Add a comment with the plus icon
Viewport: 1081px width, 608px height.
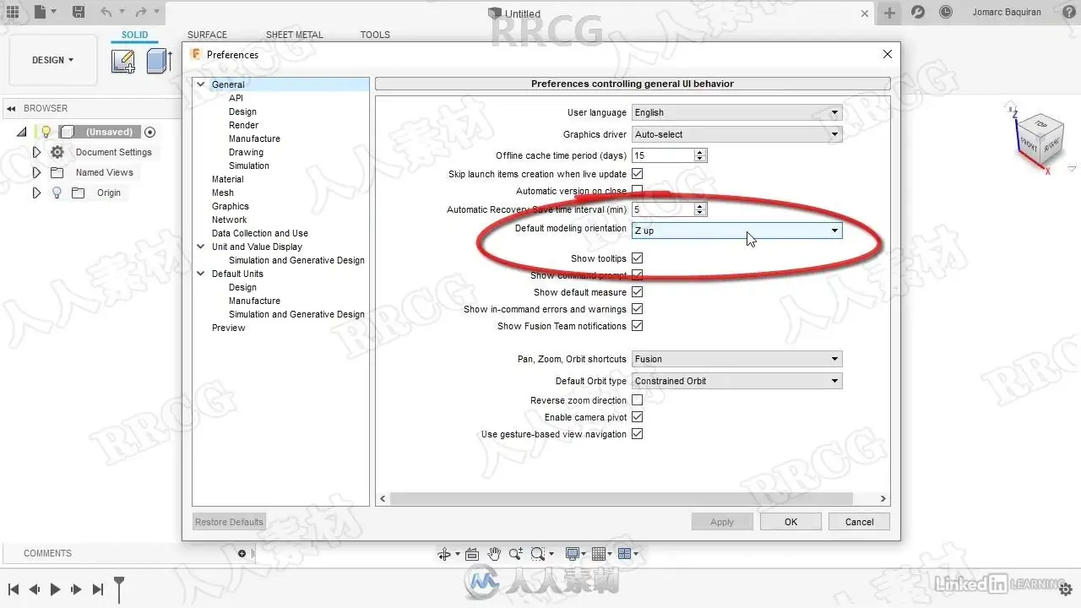242,553
